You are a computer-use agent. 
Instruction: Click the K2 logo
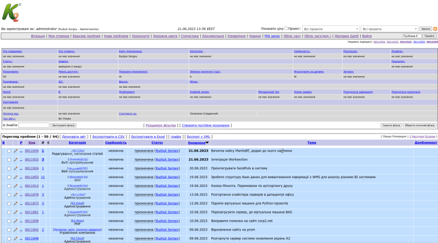point(11,12)
